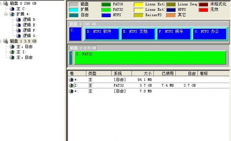231x141 pixels.
Task: Click the disk icon for 磁盘 1 3.8 GB
Action: click(6, 41)
